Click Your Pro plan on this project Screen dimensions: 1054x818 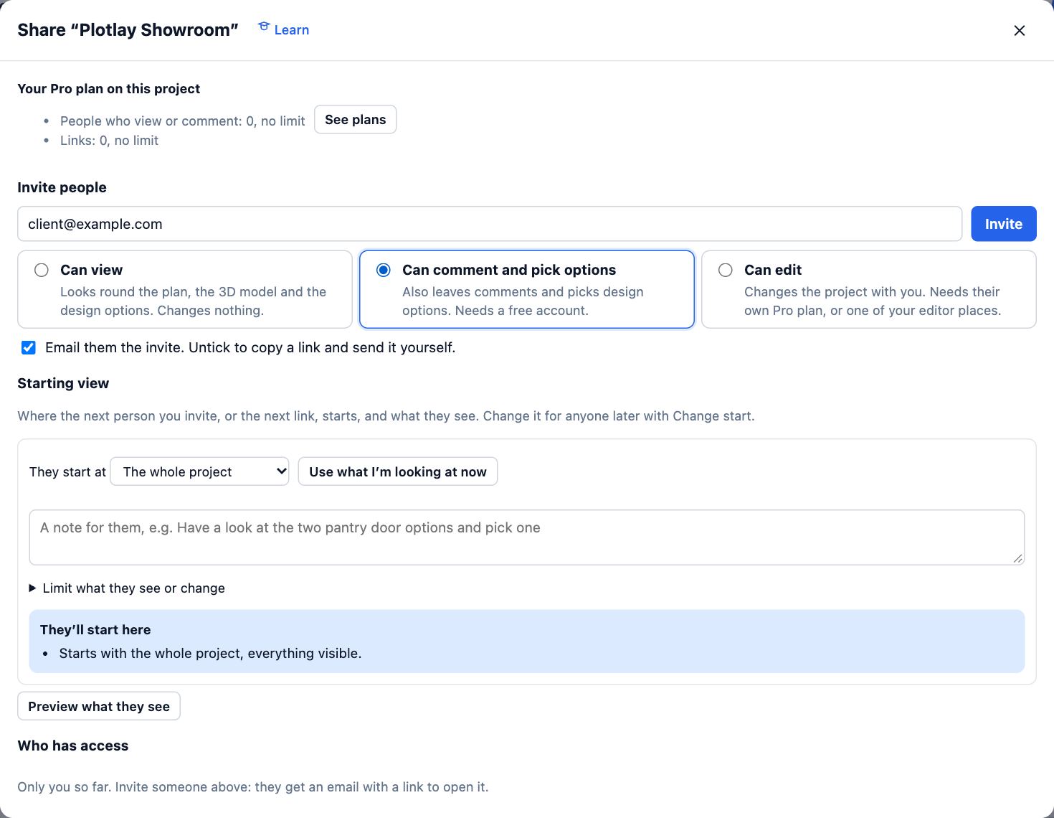click(109, 89)
